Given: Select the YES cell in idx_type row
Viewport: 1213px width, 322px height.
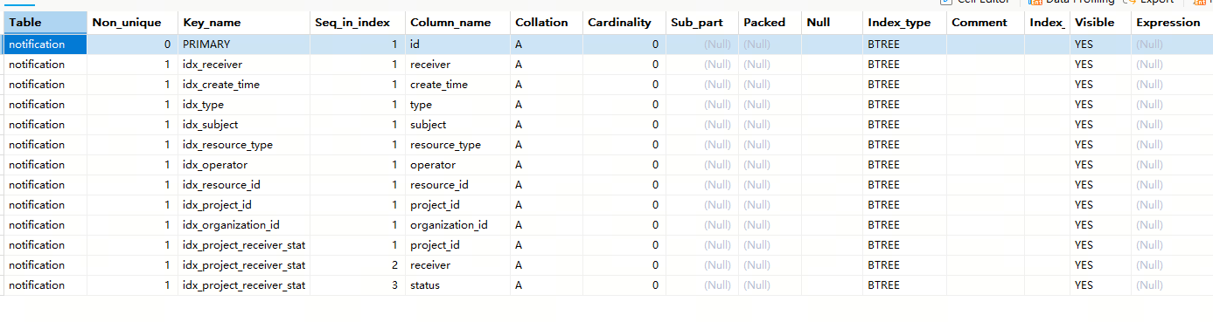Looking at the screenshot, I should pyautogui.click(x=1099, y=104).
